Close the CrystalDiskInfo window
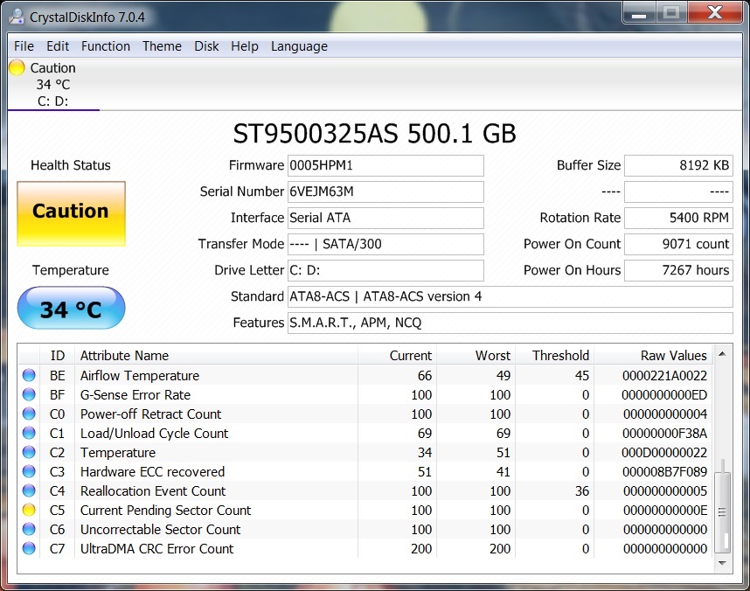Screen dimensions: 750x591 point(715,13)
